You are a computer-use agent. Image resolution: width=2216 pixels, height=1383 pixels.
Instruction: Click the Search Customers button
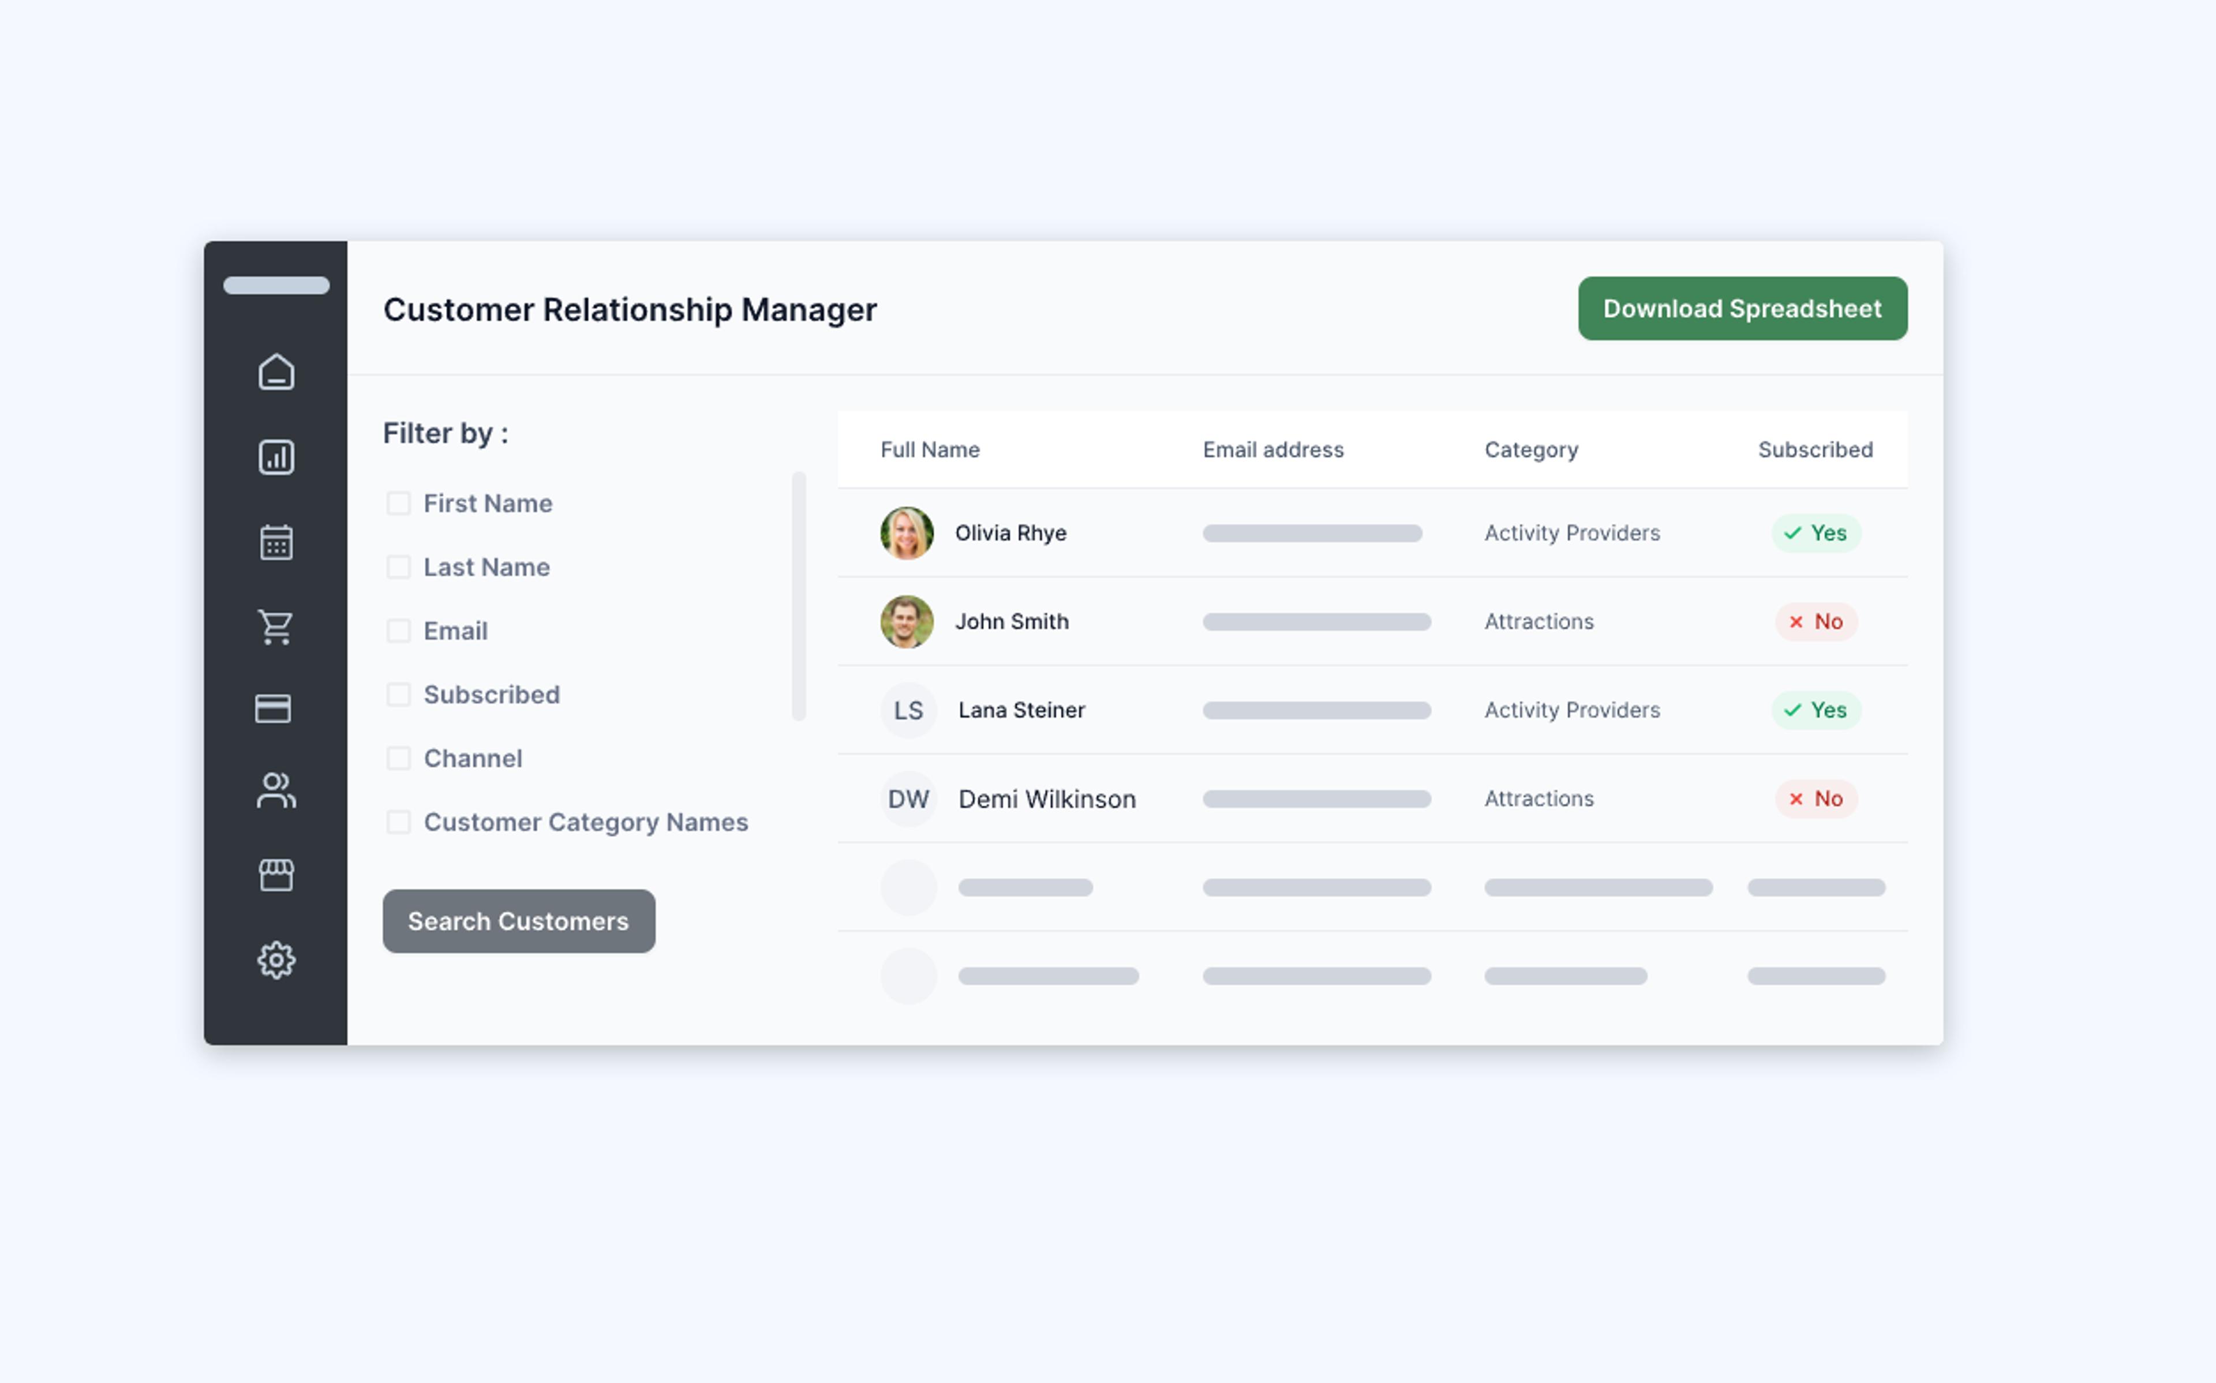[519, 921]
